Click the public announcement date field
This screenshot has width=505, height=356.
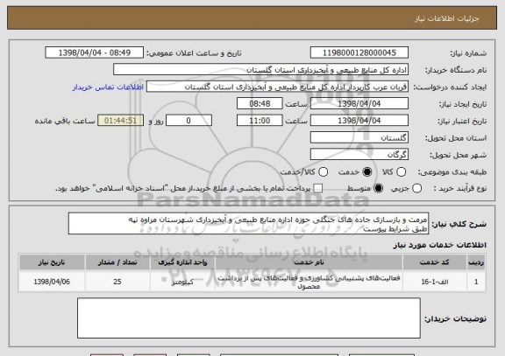[95, 52]
